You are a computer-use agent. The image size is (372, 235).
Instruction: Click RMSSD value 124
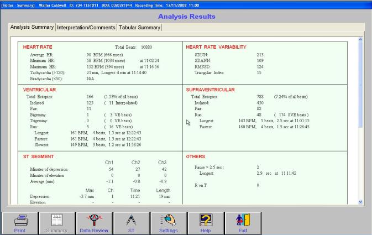(x=260, y=67)
